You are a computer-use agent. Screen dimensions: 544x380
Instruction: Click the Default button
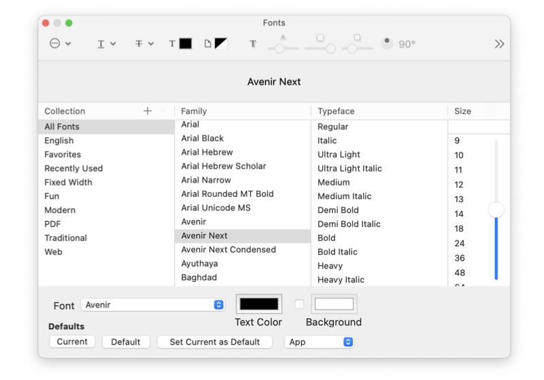(x=126, y=342)
